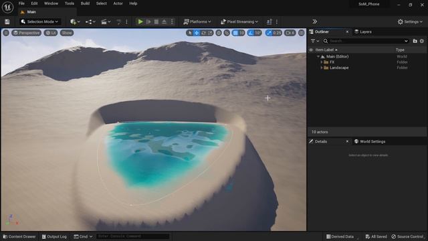This screenshot has width=428, height=241.
Task: Activate the scale gizmo tool
Action: (210, 33)
